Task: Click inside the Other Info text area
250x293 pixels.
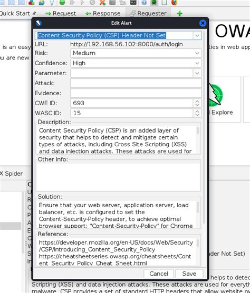Action: (118, 177)
